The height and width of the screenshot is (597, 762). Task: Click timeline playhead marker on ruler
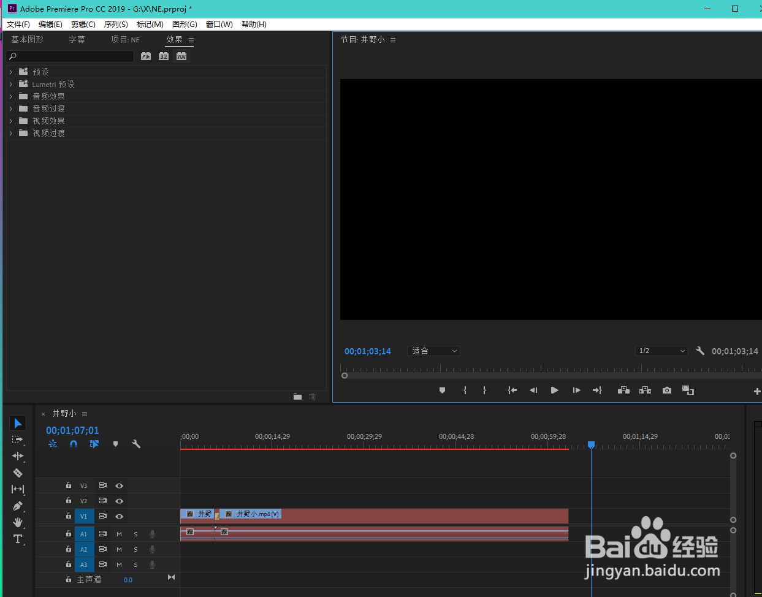coord(591,444)
